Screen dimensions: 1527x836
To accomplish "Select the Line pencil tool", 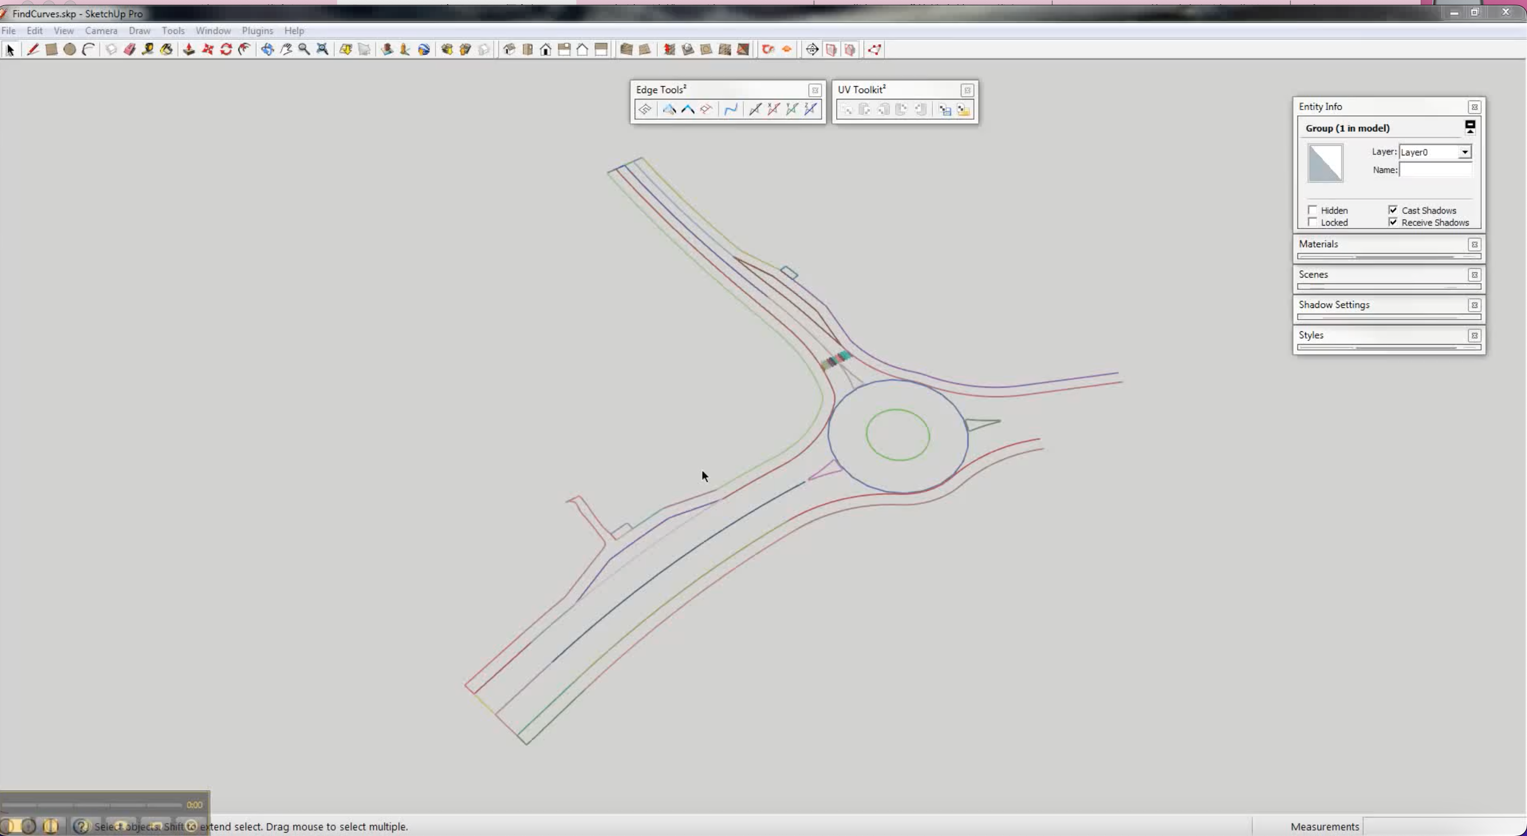I will coord(33,50).
